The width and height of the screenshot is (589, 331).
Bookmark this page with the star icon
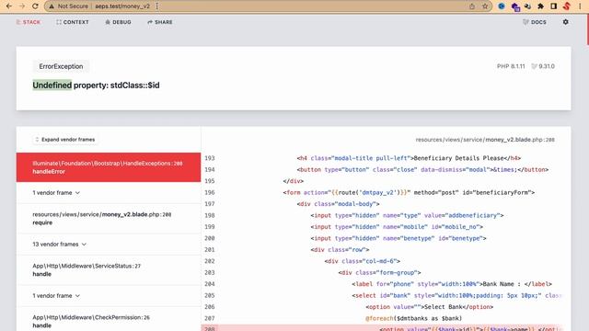tap(485, 6)
